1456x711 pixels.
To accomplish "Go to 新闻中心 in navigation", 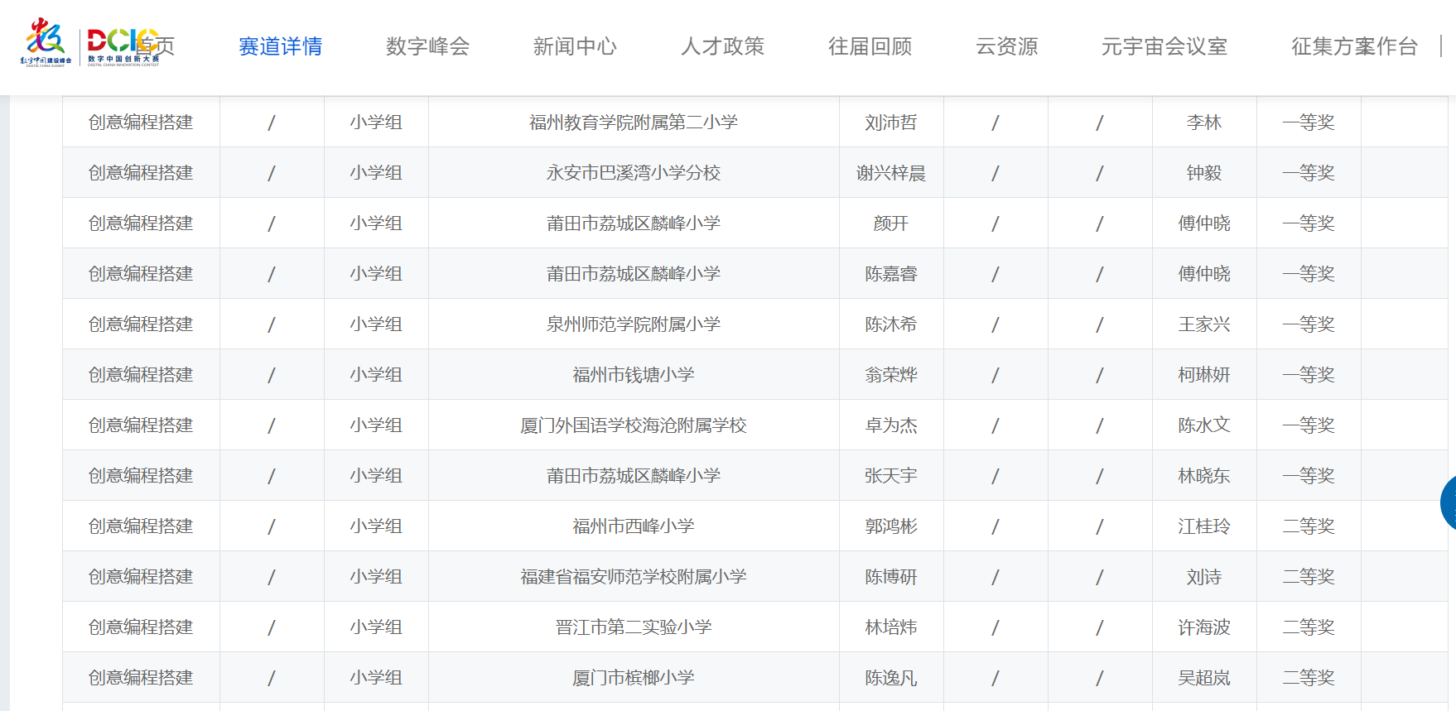I will 575,46.
